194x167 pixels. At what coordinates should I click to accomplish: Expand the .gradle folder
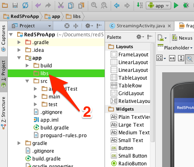(x=19, y=42)
